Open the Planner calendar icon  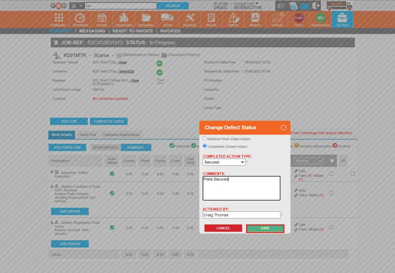(x=102, y=18)
